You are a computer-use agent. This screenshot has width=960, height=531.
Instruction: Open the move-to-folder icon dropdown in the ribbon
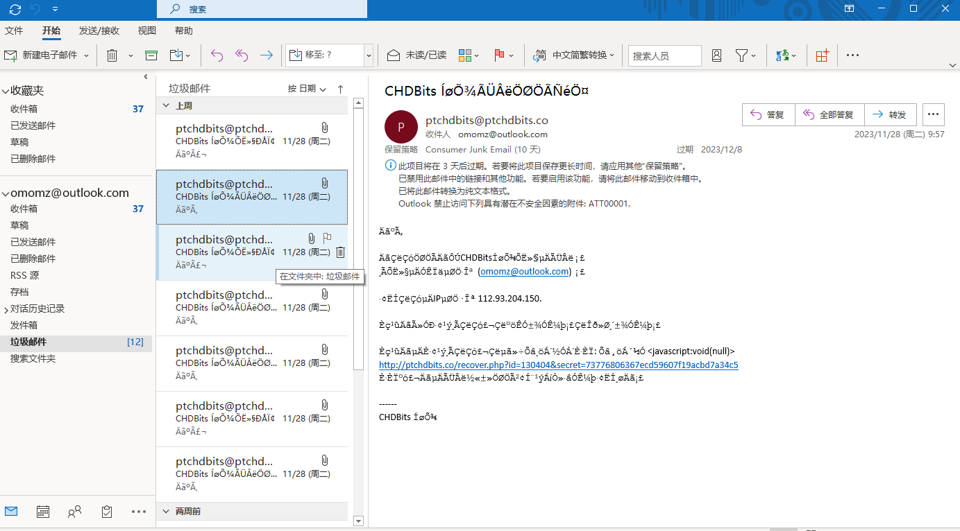(x=180, y=55)
